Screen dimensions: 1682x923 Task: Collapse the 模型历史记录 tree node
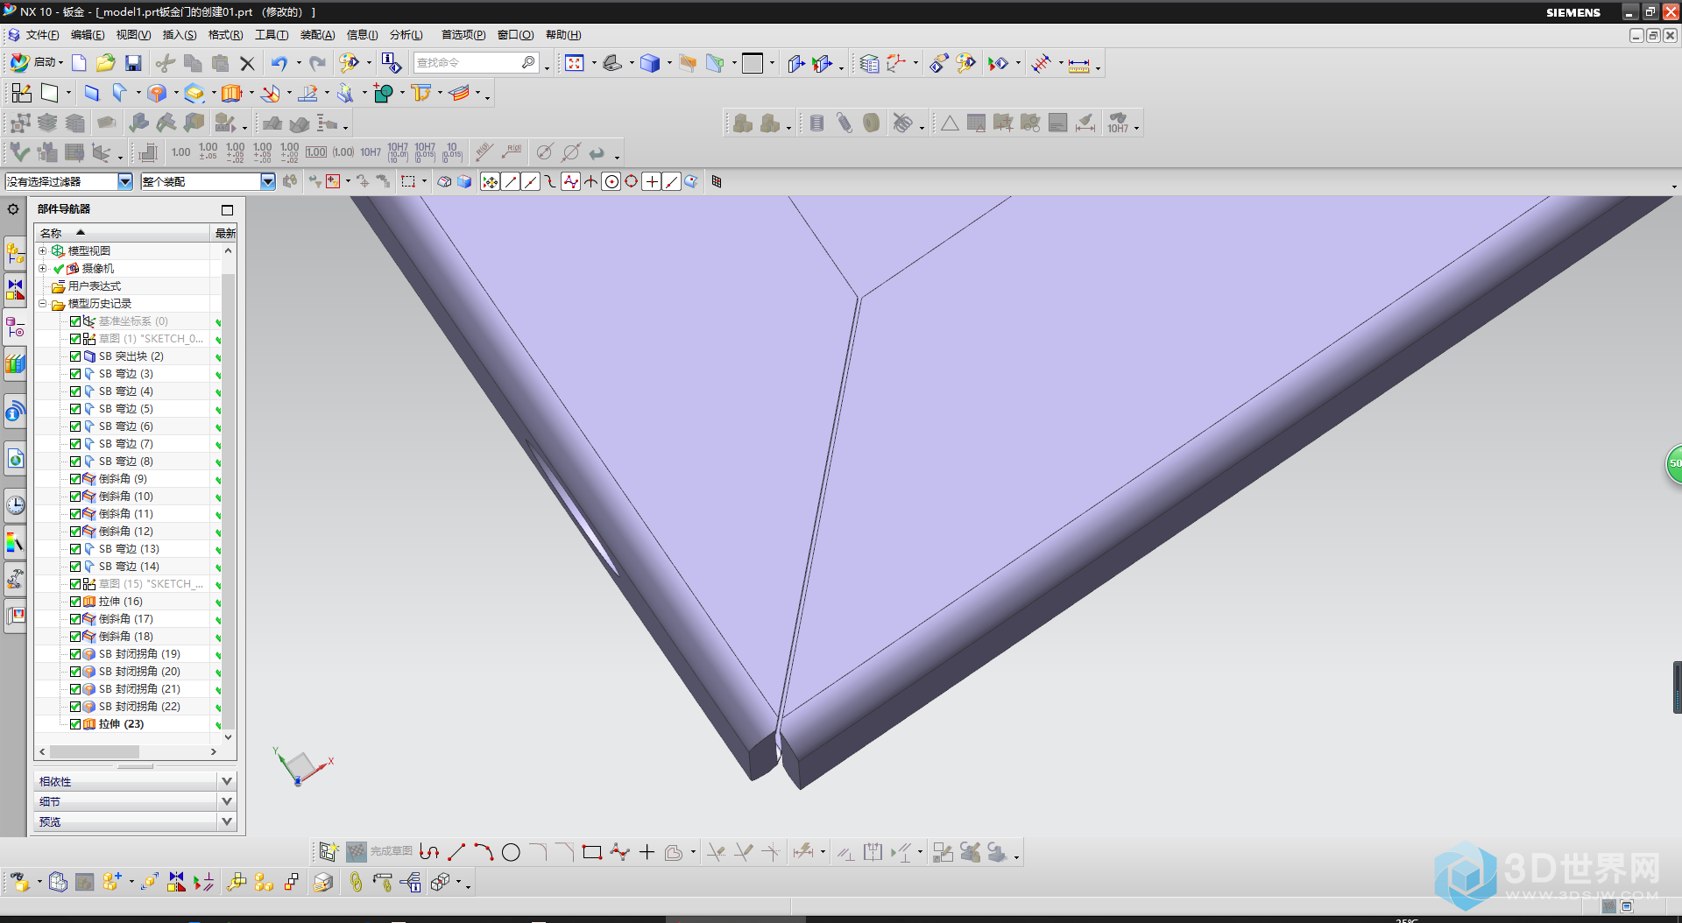pyautogui.click(x=42, y=304)
